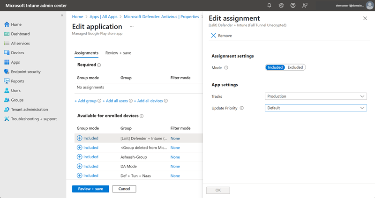Click the Review + save button
This screenshot has width=375, height=198.
(x=90, y=189)
